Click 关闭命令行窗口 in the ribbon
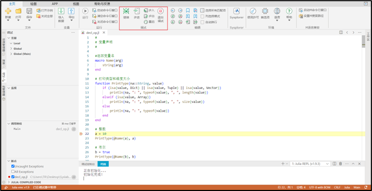372x191 pixels. tap(105, 22)
